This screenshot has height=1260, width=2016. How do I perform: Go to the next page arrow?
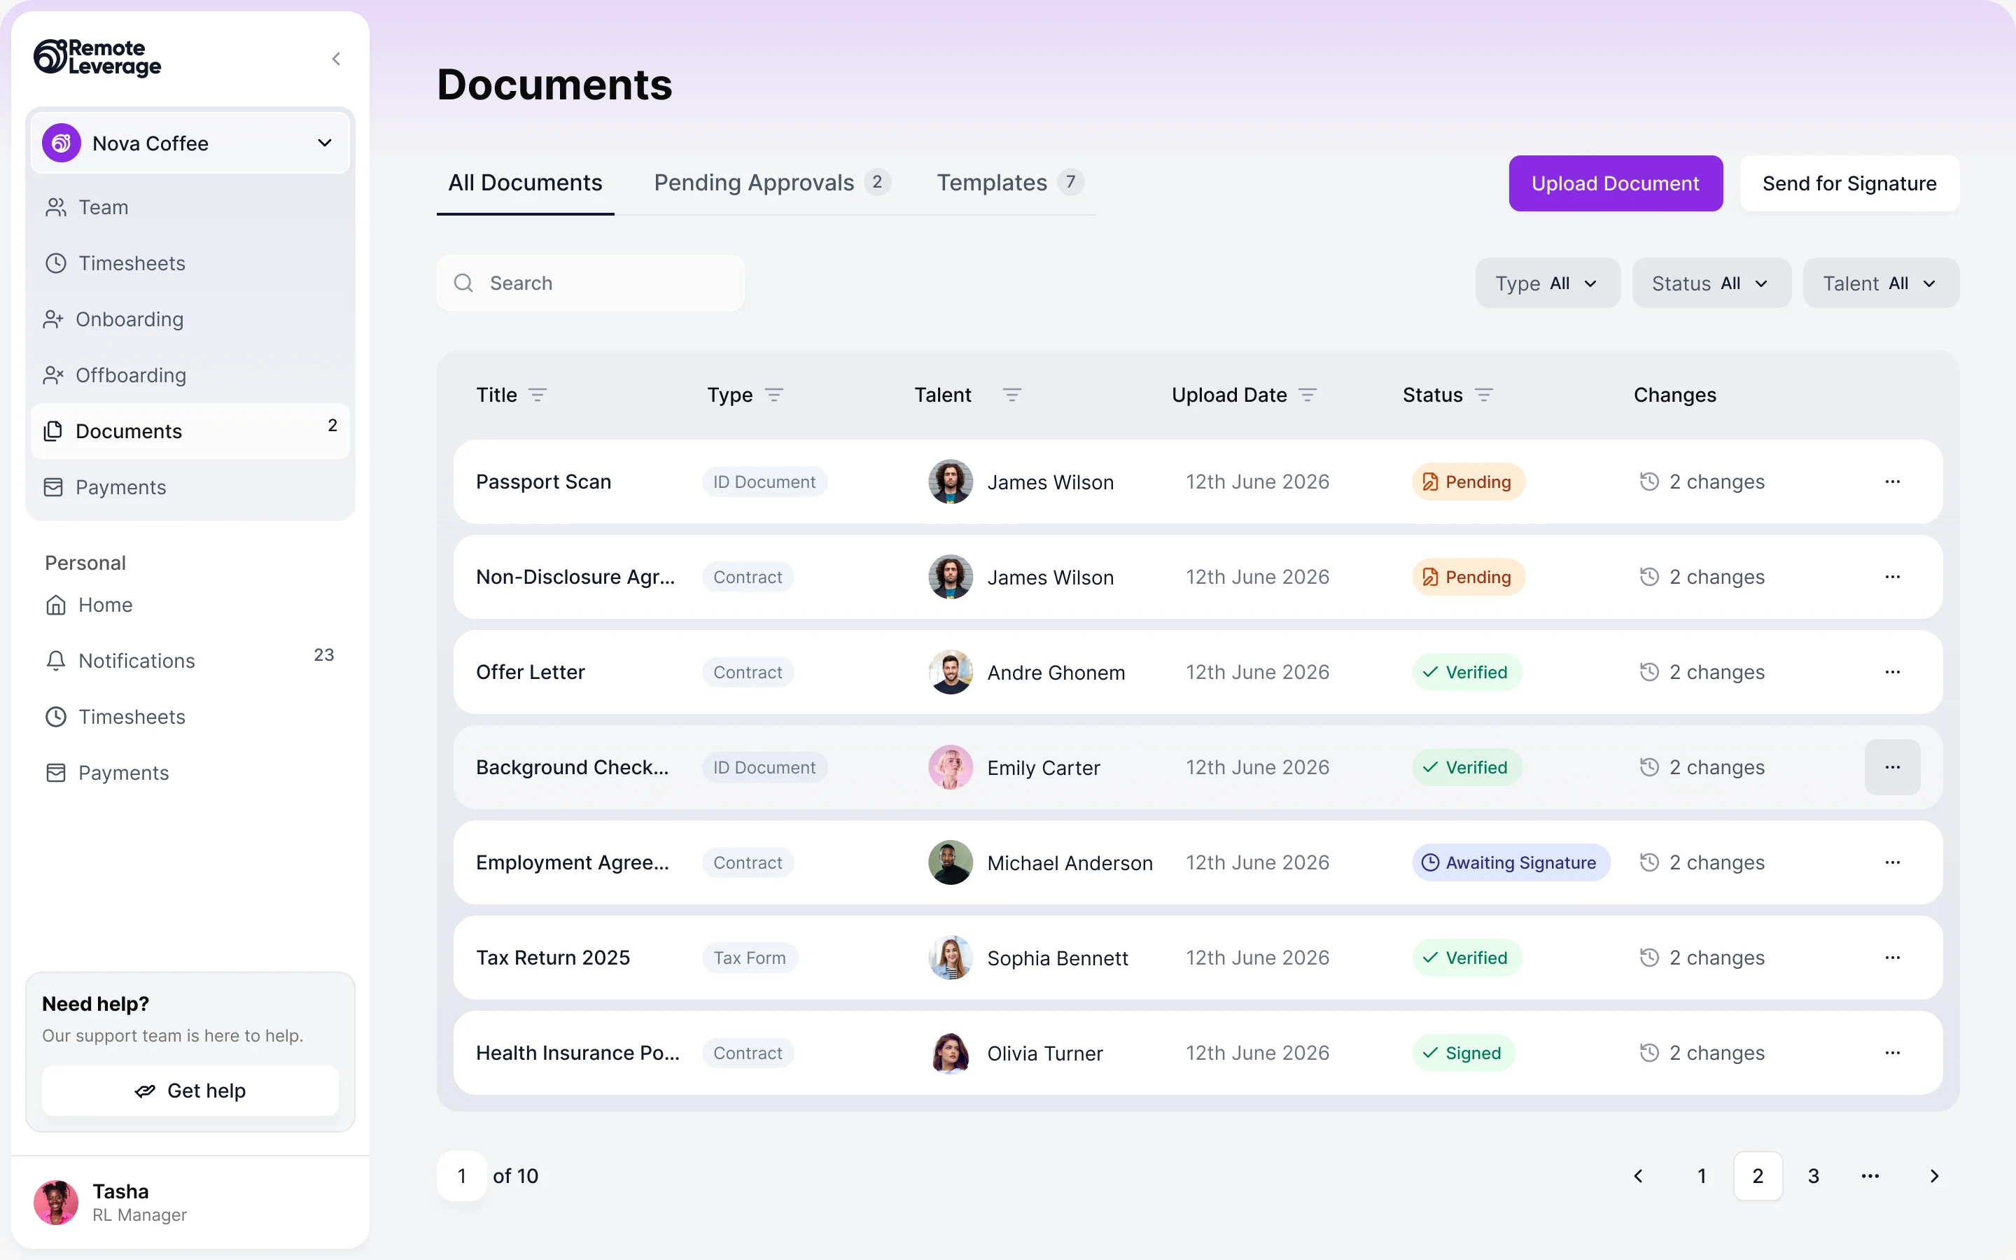1934,1176
